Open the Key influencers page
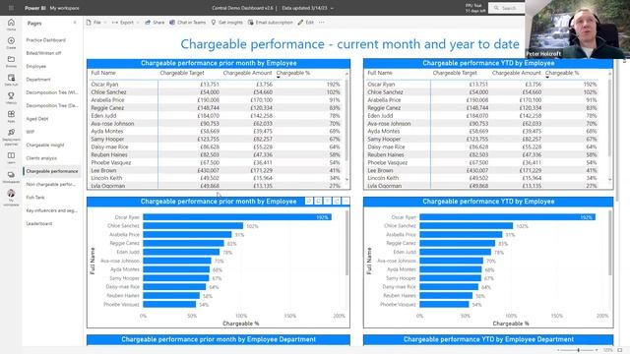 click(x=52, y=210)
